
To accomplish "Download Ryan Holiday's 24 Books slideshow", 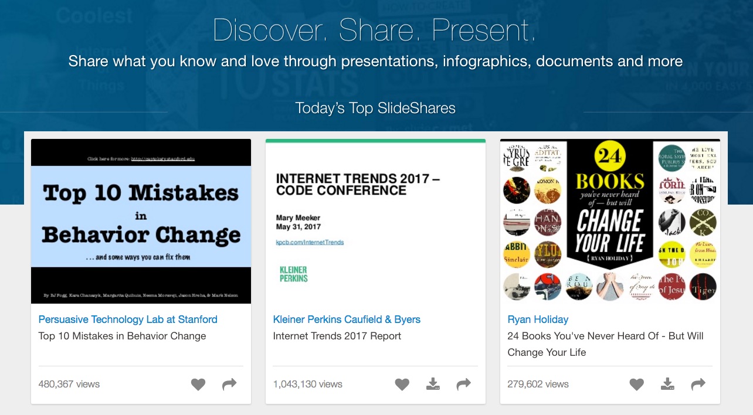I will [667, 385].
